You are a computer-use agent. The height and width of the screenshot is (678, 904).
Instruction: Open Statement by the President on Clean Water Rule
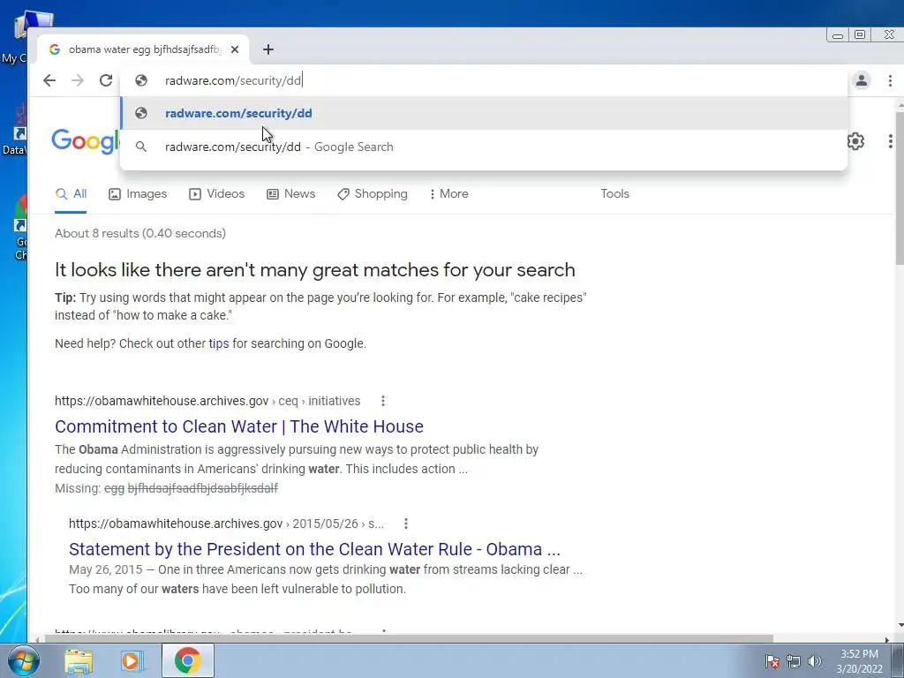pos(314,549)
